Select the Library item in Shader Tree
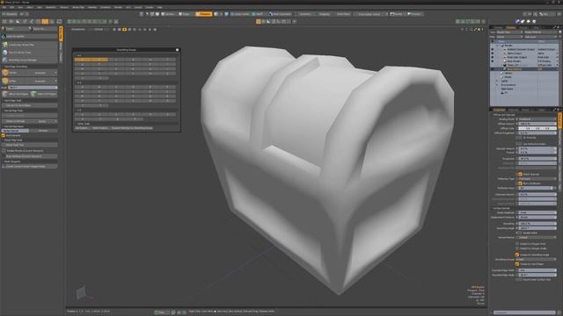563x316 pixels. click(x=508, y=73)
